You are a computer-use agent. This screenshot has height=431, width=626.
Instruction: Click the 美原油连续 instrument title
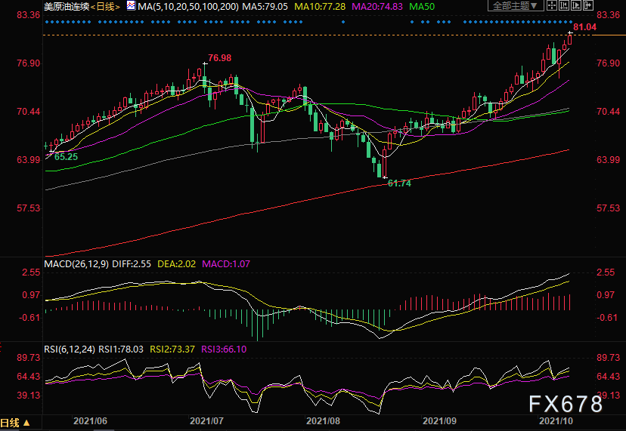[x=67, y=6]
